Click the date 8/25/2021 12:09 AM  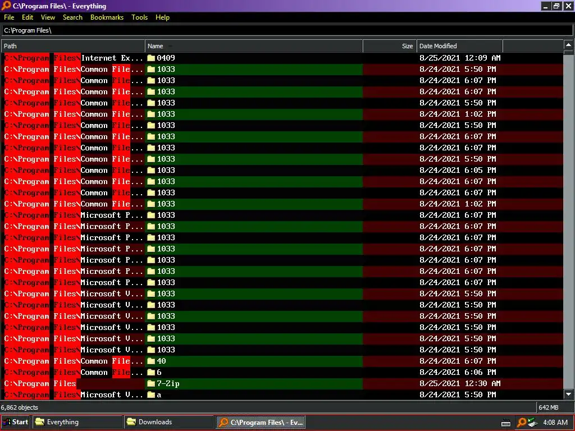pos(460,58)
